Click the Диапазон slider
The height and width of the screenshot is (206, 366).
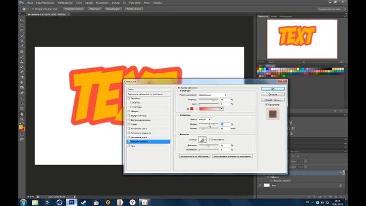pos(208,145)
